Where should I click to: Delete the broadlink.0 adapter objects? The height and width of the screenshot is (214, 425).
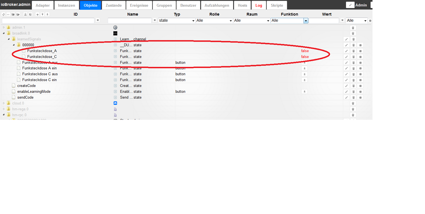[x=353, y=33]
